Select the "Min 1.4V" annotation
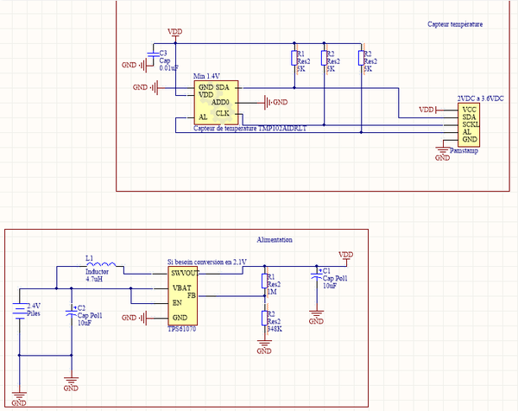Viewport: 518px width, 411px height. tap(207, 77)
